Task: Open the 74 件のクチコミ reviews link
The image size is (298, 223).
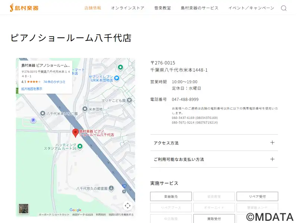Action: click(x=54, y=82)
